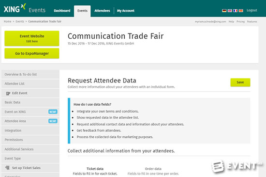Viewport: 266px width, 177px height.
Task: Click the Set up Ticket Sales icon
Action: click(7, 168)
